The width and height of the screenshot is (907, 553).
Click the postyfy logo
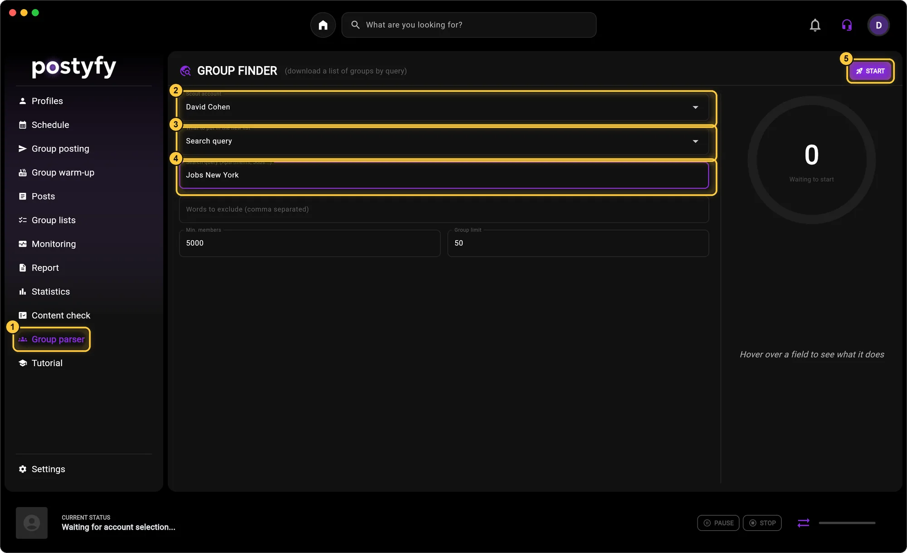click(x=74, y=67)
